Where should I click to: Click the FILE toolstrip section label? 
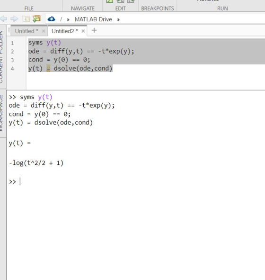click(x=29, y=9)
